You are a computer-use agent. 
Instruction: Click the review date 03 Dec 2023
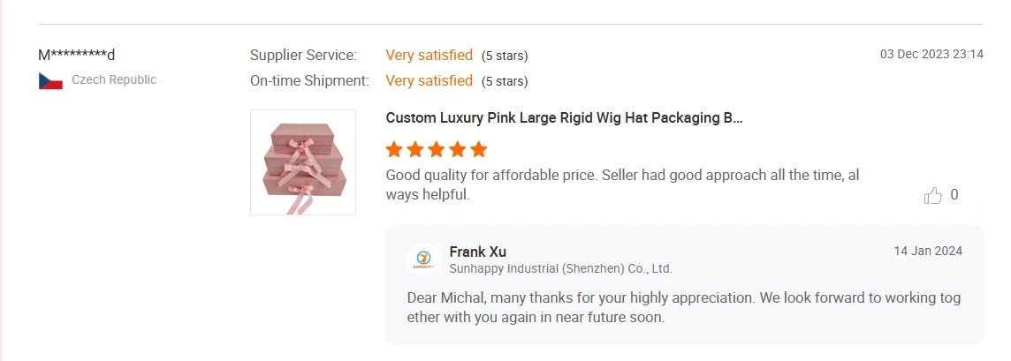point(931,54)
